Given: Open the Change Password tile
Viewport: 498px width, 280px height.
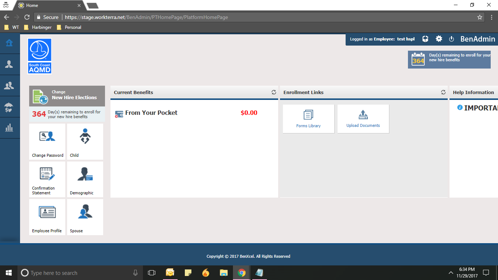Looking at the screenshot, I should point(47,141).
